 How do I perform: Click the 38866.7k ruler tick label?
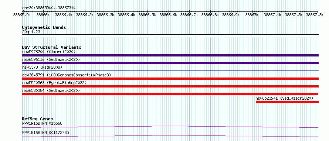click(189, 15)
